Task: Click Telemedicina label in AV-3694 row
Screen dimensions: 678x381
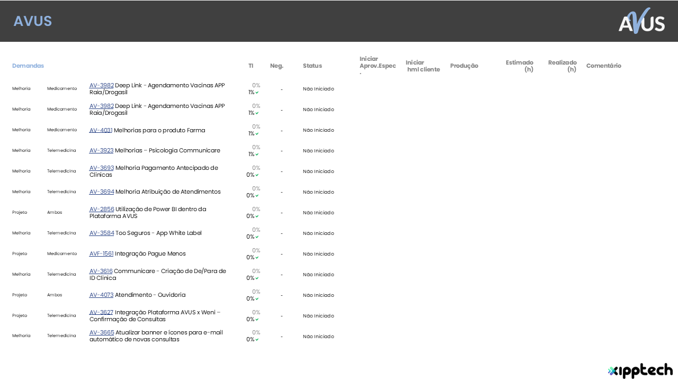Action: pyautogui.click(x=61, y=192)
